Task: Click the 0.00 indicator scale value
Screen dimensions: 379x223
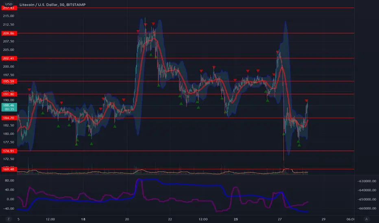Action: pos(11,199)
